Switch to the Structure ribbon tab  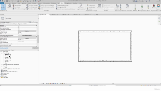(x=14, y=3)
